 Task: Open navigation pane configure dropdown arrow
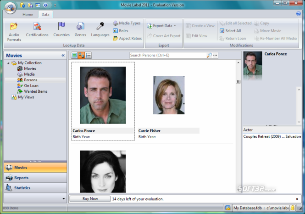[x=63, y=199]
